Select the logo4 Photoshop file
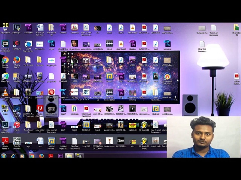 (x=51, y=45)
